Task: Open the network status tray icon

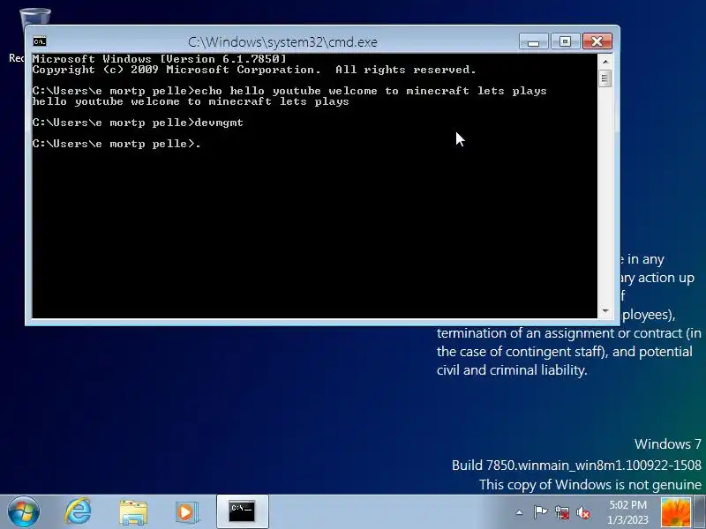Action: coord(561,512)
